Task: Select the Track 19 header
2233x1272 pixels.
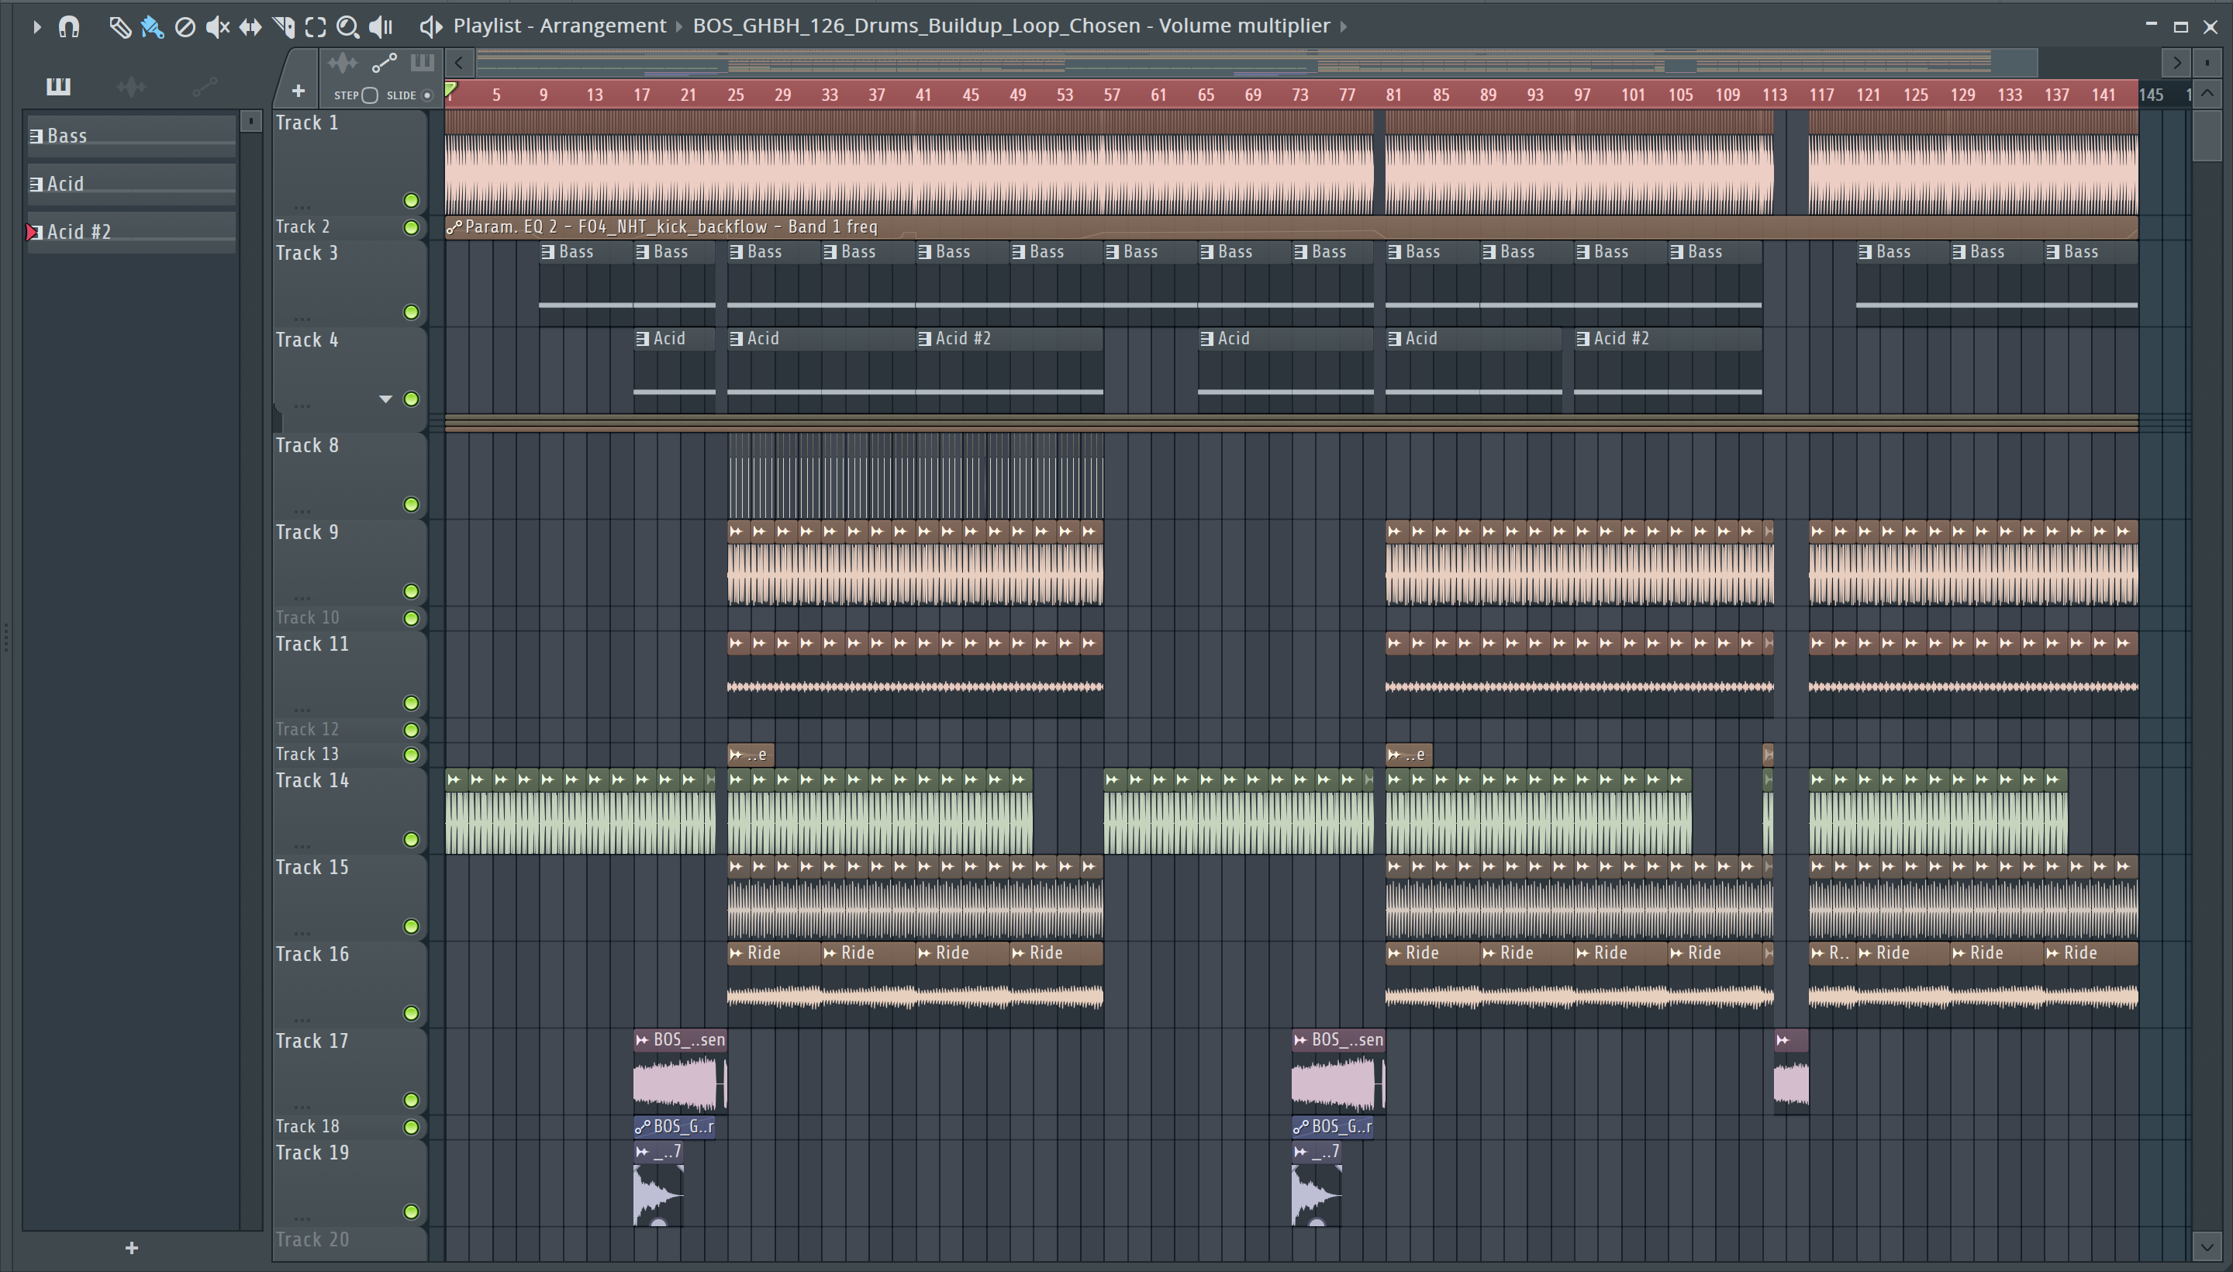Action: tap(350, 1184)
